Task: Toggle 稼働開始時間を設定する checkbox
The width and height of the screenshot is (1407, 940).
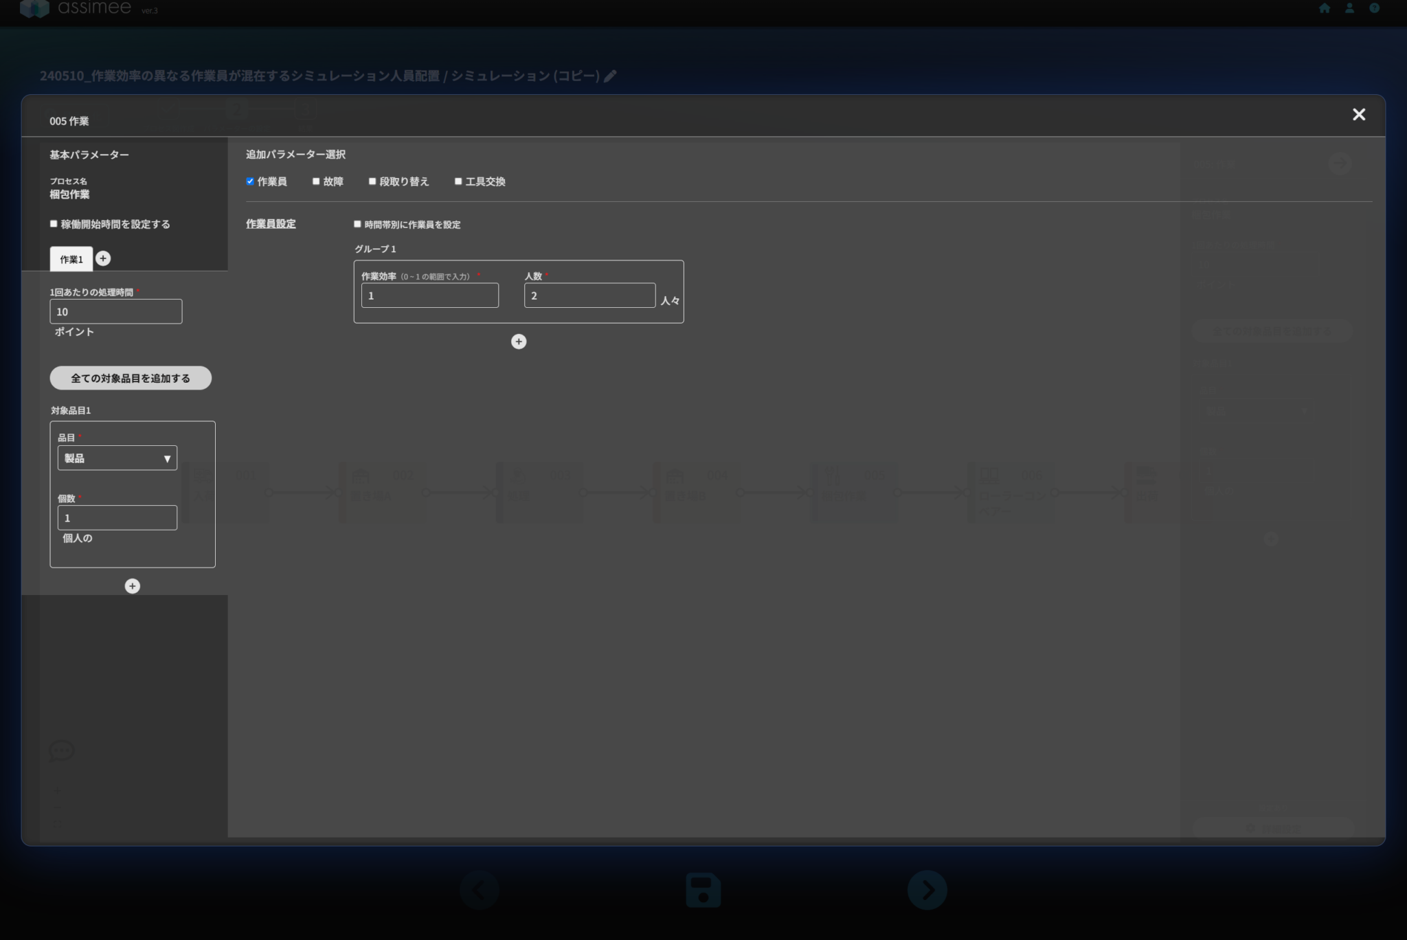Action: coord(54,224)
